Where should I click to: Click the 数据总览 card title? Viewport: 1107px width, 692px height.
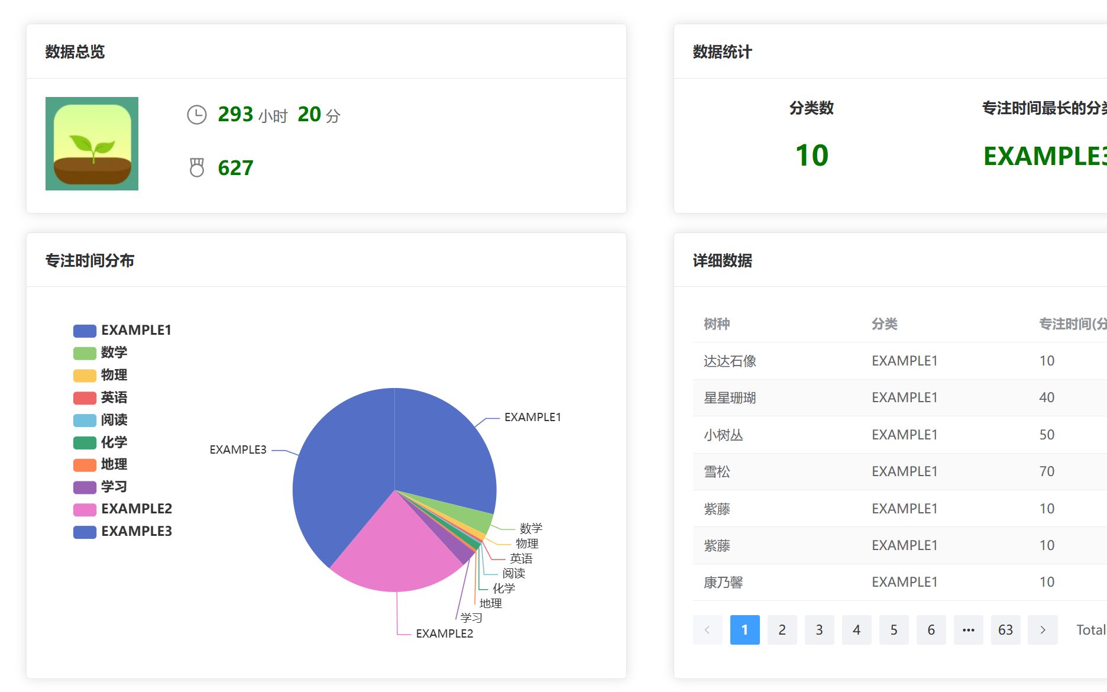[x=75, y=52]
